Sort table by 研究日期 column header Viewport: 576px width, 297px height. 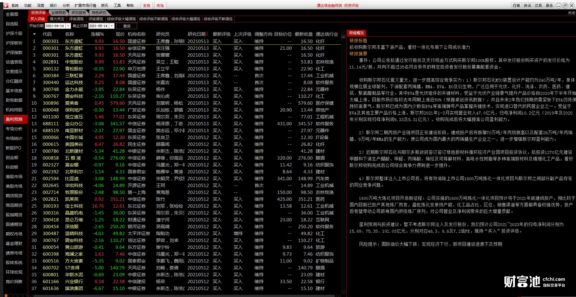pos(197,34)
